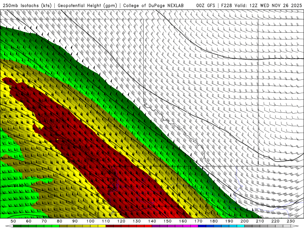Click the '160' value on the color scale
This screenshot has width=304, height=228.
[x=183, y=221]
